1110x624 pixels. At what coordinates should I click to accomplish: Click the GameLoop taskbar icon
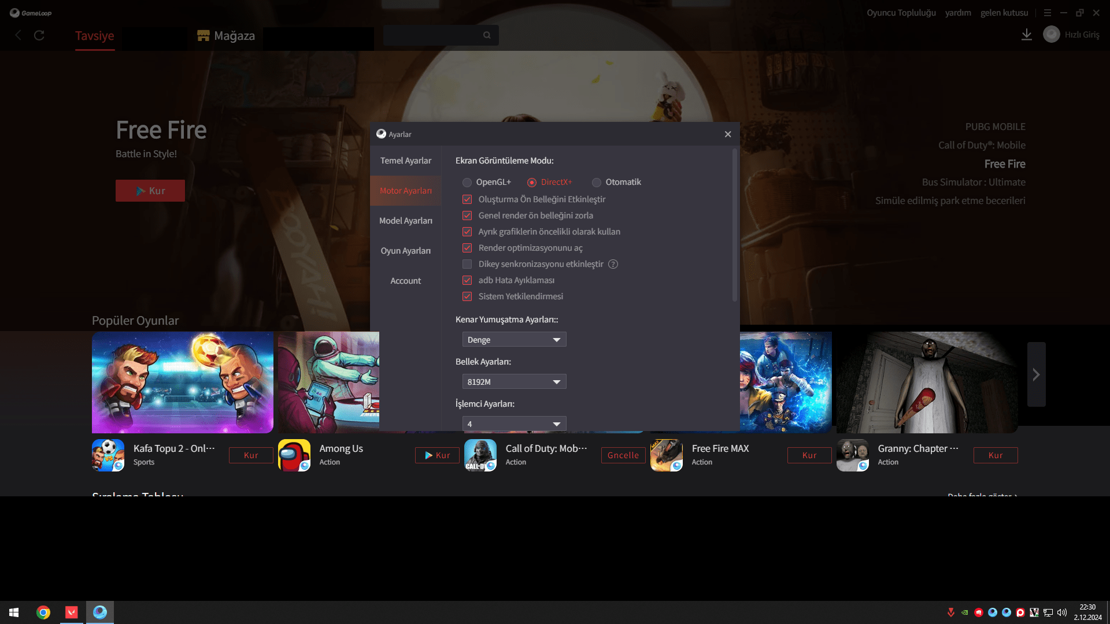[x=100, y=612]
